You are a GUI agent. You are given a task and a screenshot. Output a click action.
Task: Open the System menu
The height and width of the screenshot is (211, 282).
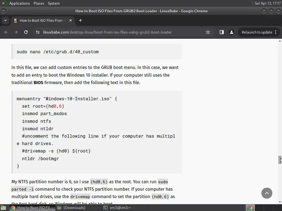coord(54,3)
